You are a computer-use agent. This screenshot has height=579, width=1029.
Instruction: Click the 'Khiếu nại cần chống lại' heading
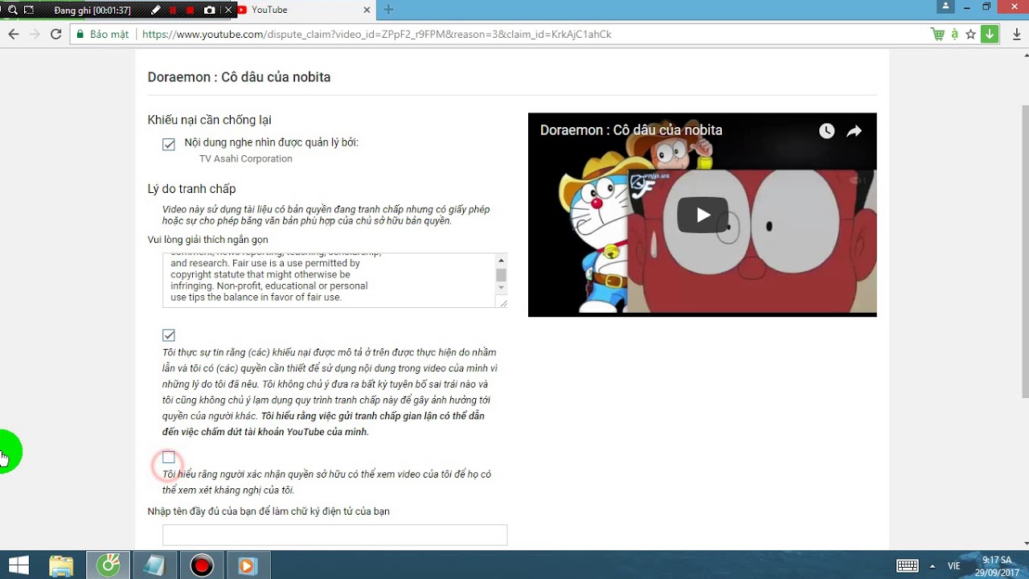(210, 120)
